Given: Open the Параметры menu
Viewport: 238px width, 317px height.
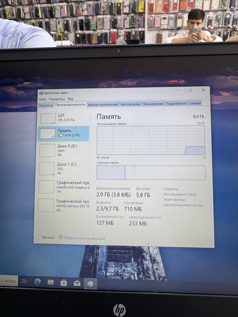Looking at the screenshot, I should 57,99.
